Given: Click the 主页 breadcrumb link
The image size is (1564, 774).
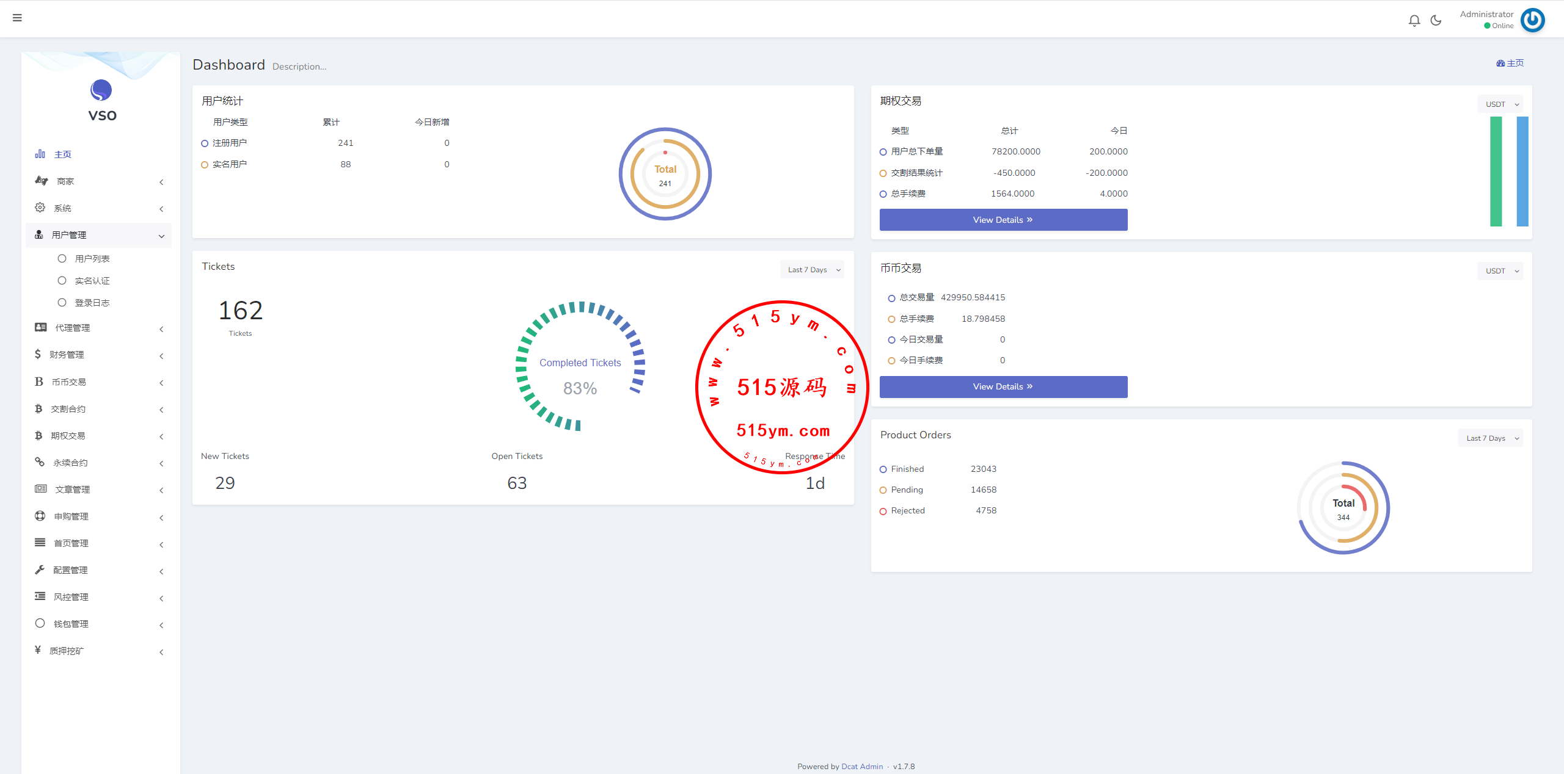Looking at the screenshot, I should 1510,63.
